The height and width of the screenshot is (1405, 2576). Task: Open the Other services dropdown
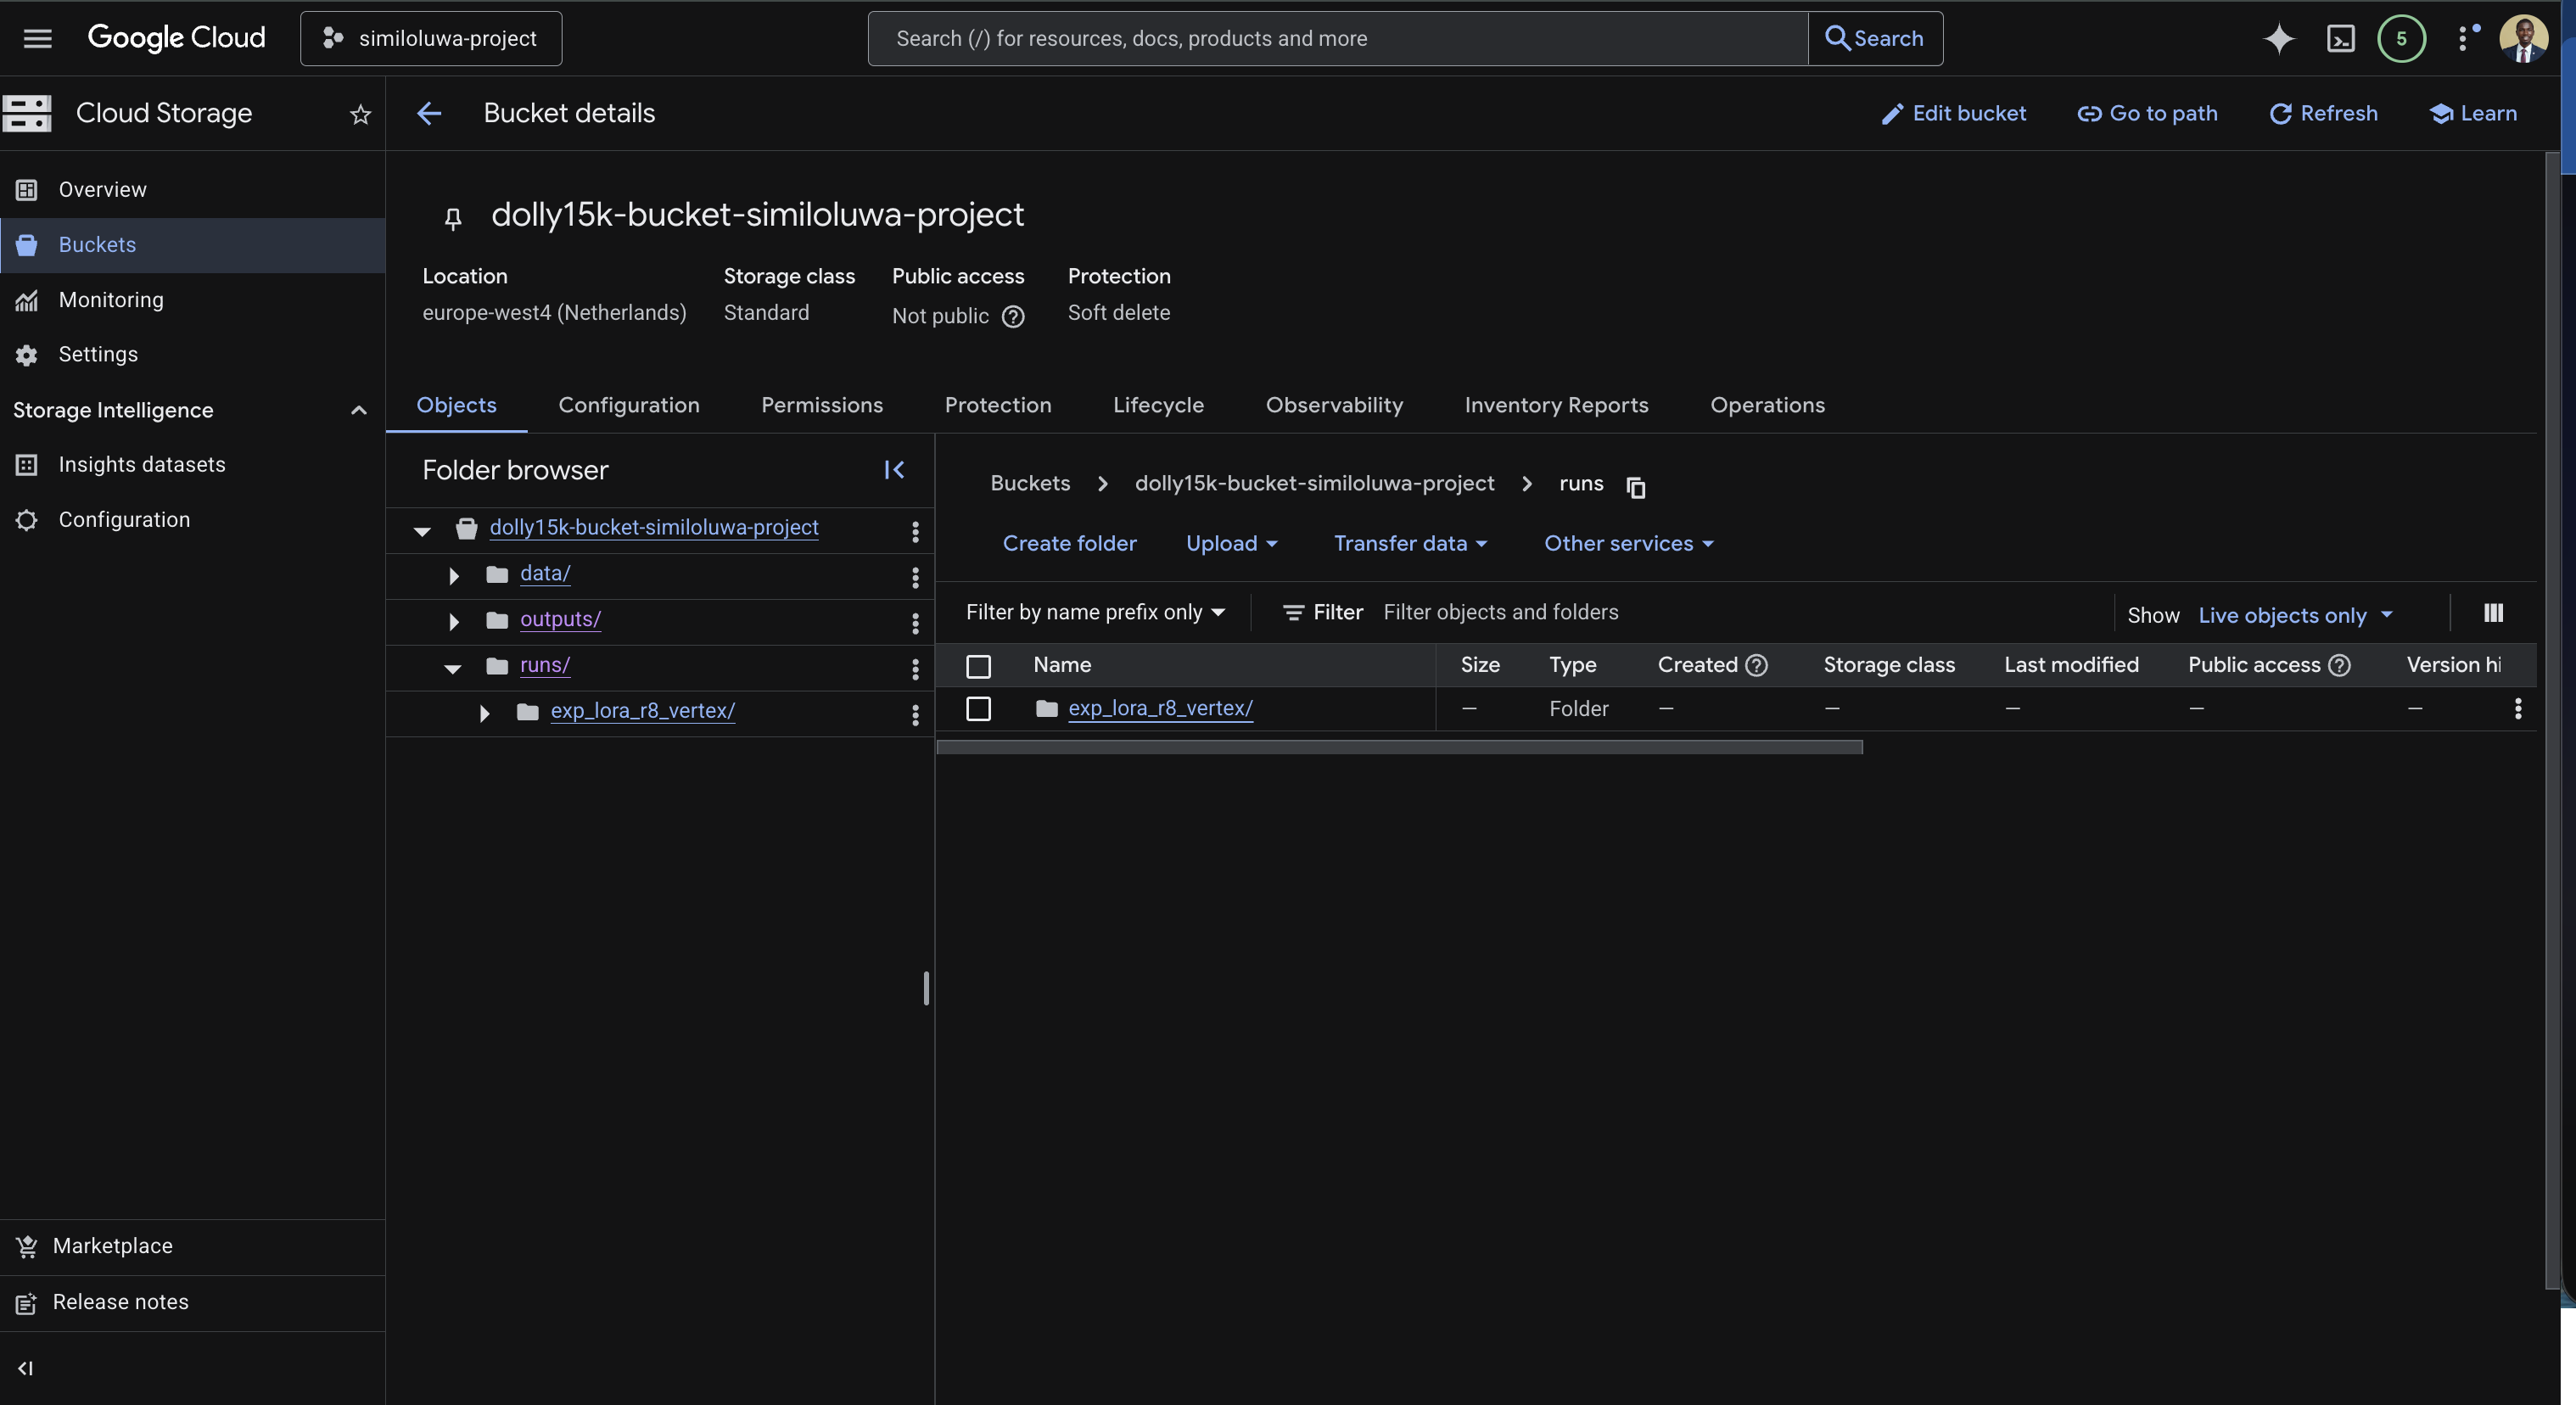coord(1626,543)
